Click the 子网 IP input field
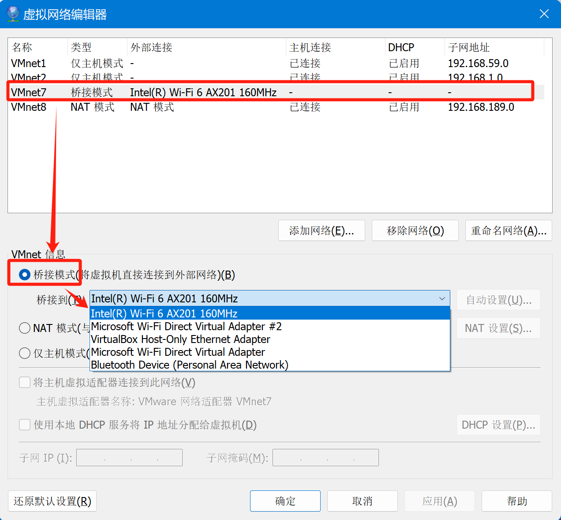 pos(129,458)
